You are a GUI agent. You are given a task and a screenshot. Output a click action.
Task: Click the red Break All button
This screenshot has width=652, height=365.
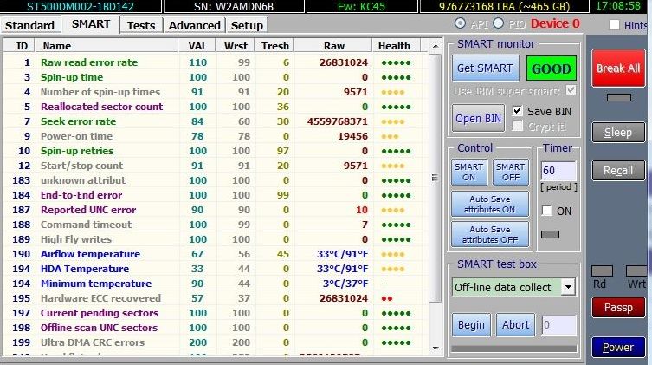tap(618, 68)
